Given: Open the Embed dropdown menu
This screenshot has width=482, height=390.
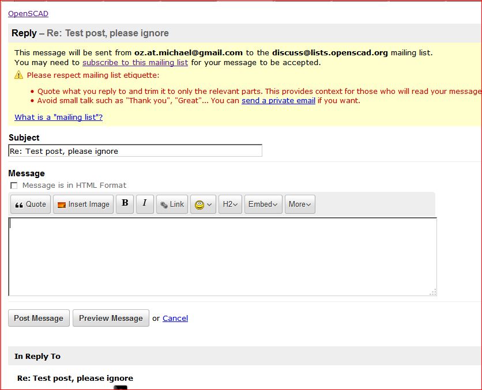Looking at the screenshot, I should (x=263, y=205).
